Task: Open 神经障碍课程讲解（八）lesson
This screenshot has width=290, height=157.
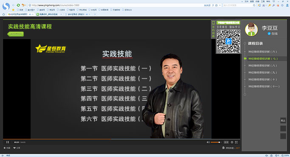Action: point(262,66)
